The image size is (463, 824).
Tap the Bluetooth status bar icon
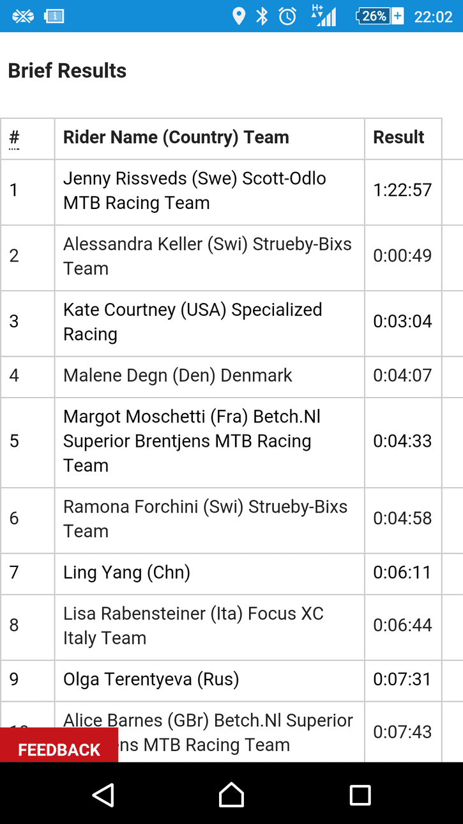pyautogui.click(x=262, y=17)
